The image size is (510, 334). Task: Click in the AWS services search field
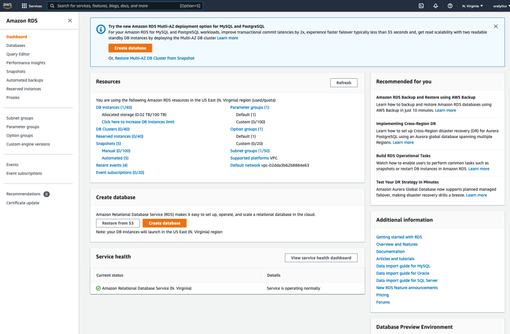point(117,6)
